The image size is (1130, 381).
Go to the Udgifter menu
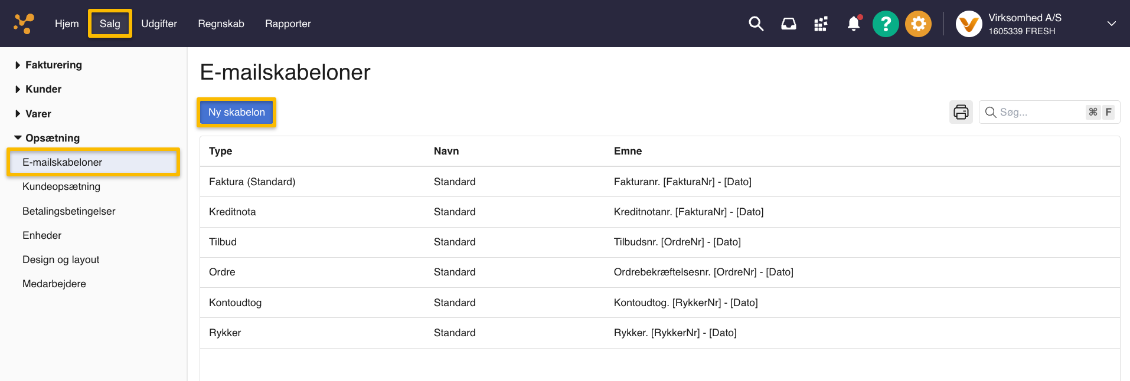[x=159, y=24]
